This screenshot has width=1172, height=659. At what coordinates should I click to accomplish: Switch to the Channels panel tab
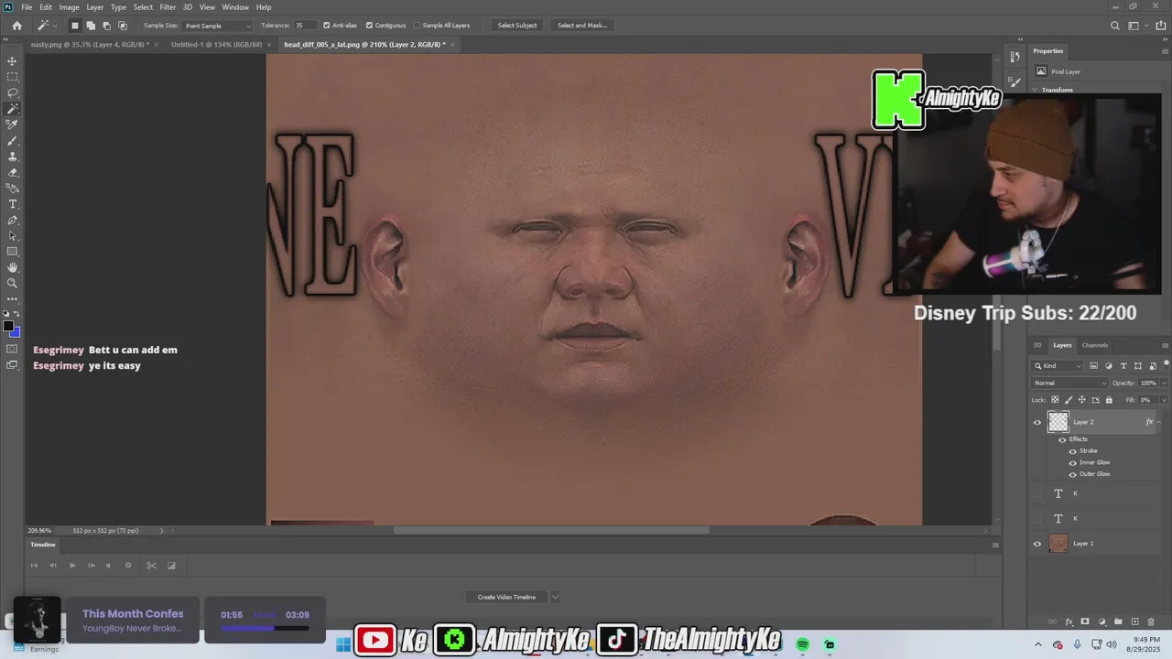tap(1095, 345)
